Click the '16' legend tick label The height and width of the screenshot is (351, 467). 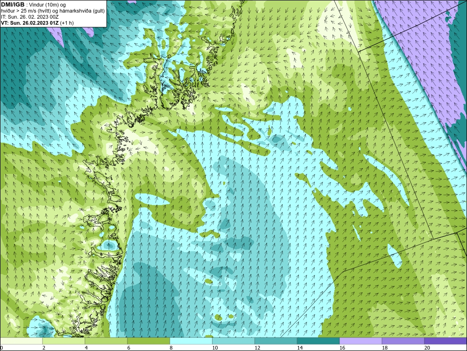pyautogui.click(x=342, y=348)
